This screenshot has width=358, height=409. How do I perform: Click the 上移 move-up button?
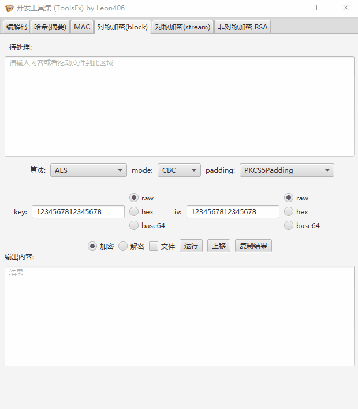(x=219, y=246)
